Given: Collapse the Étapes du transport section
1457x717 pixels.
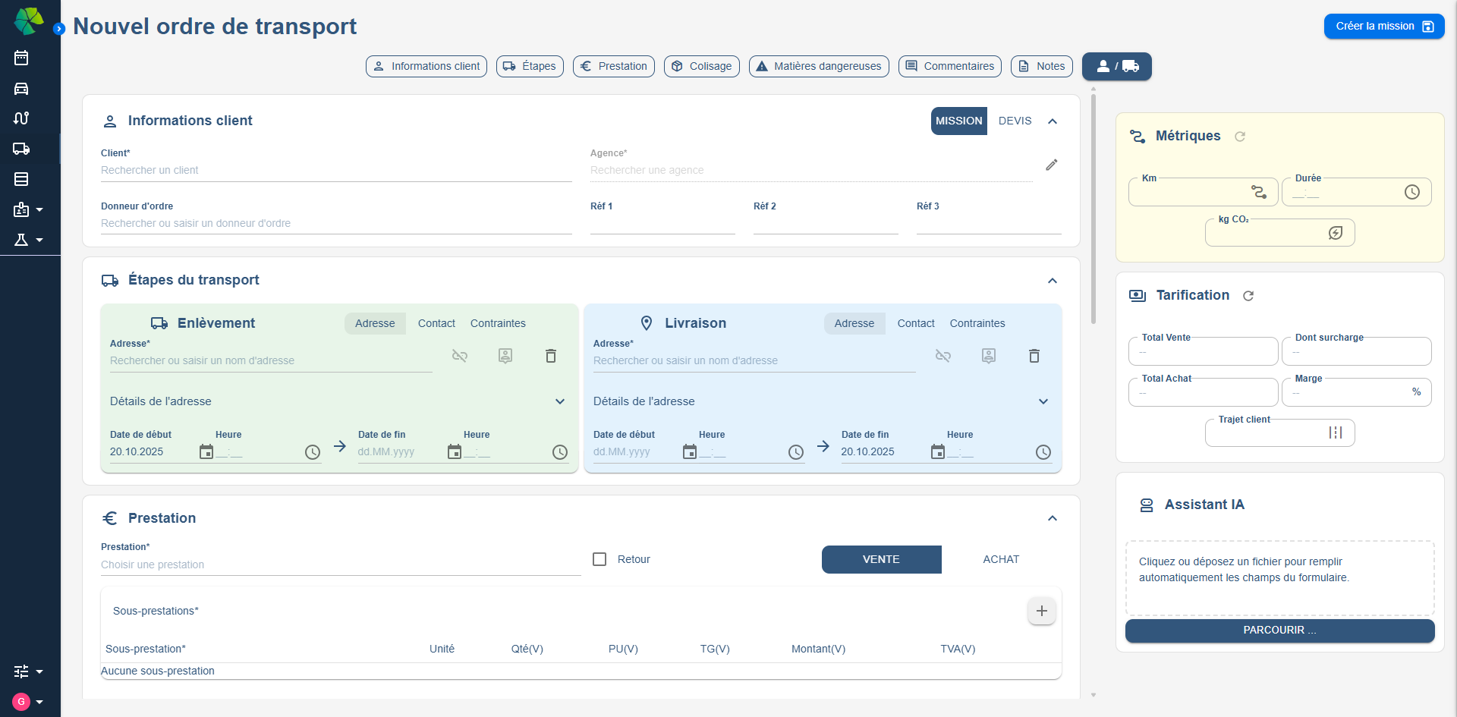Looking at the screenshot, I should click(1052, 281).
